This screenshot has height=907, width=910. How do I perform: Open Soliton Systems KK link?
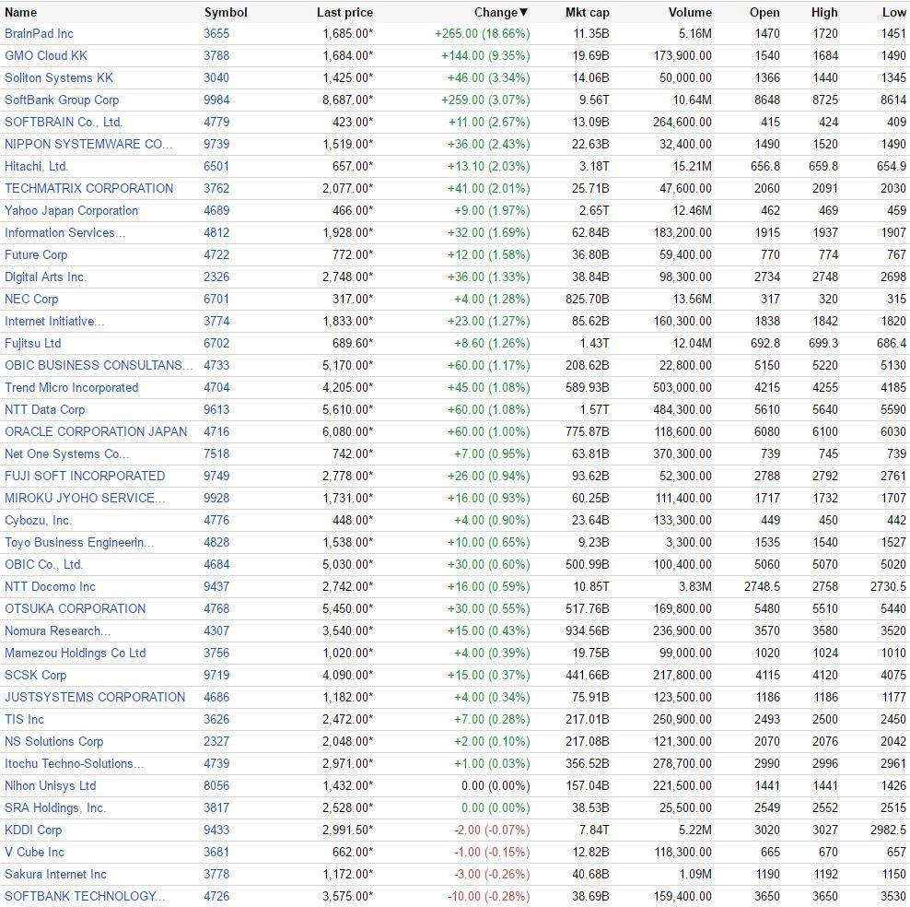coord(59,77)
